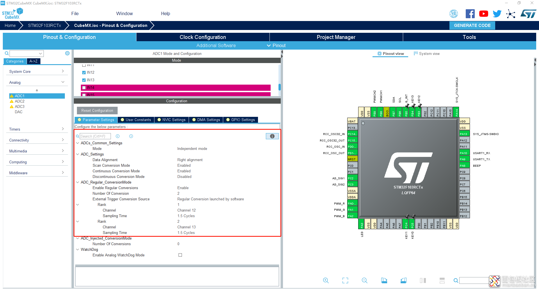
Task: Click pin PC2 labeled AD_SIG1
Action: 352,178
